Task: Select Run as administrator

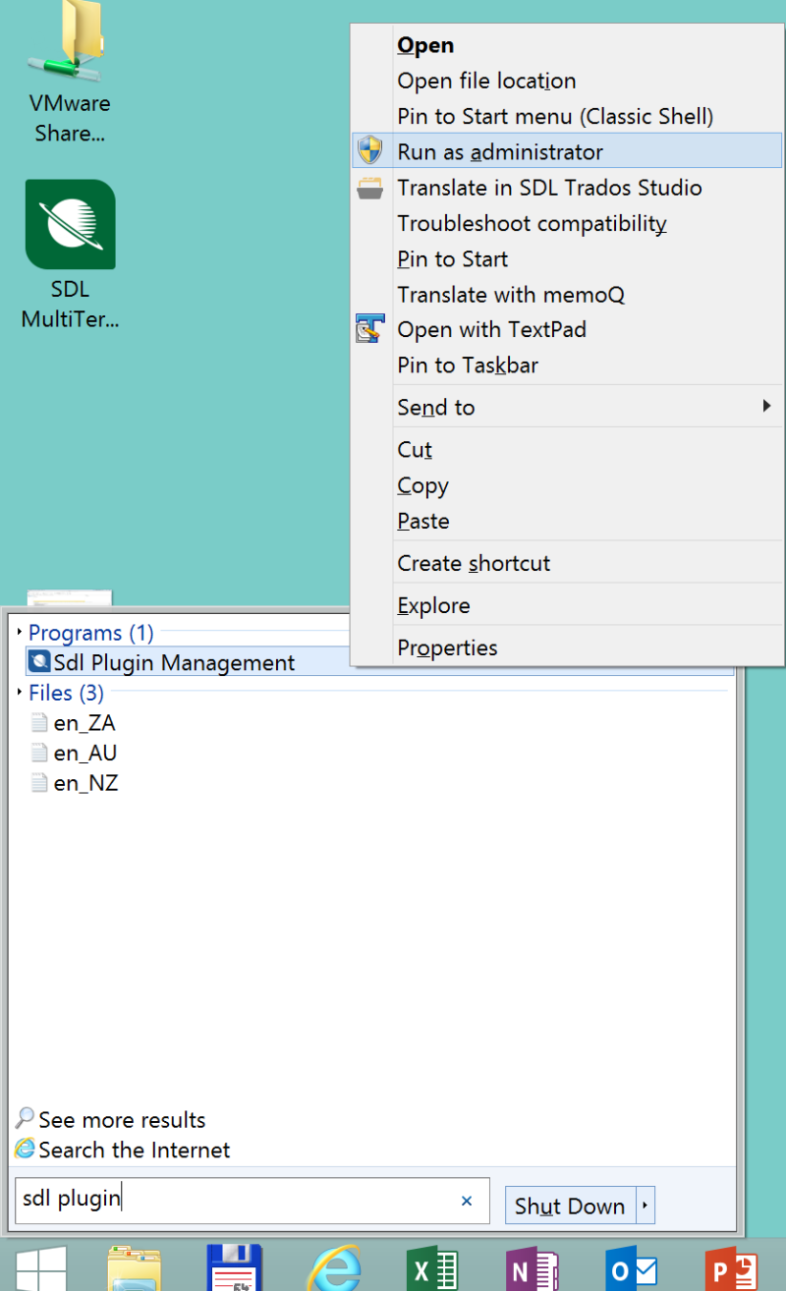Action: coord(568,151)
